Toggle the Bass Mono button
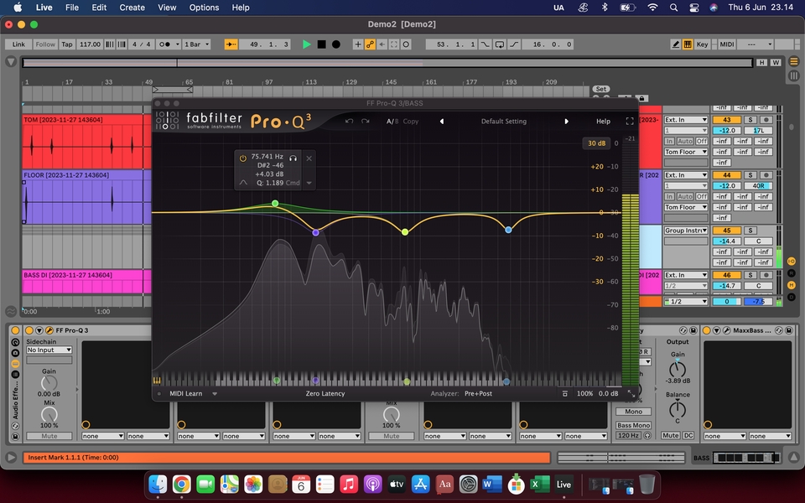The width and height of the screenshot is (805, 503). coord(634,425)
